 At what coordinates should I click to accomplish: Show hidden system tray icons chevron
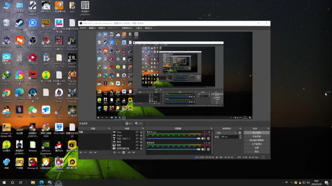(x=291, y=183)
